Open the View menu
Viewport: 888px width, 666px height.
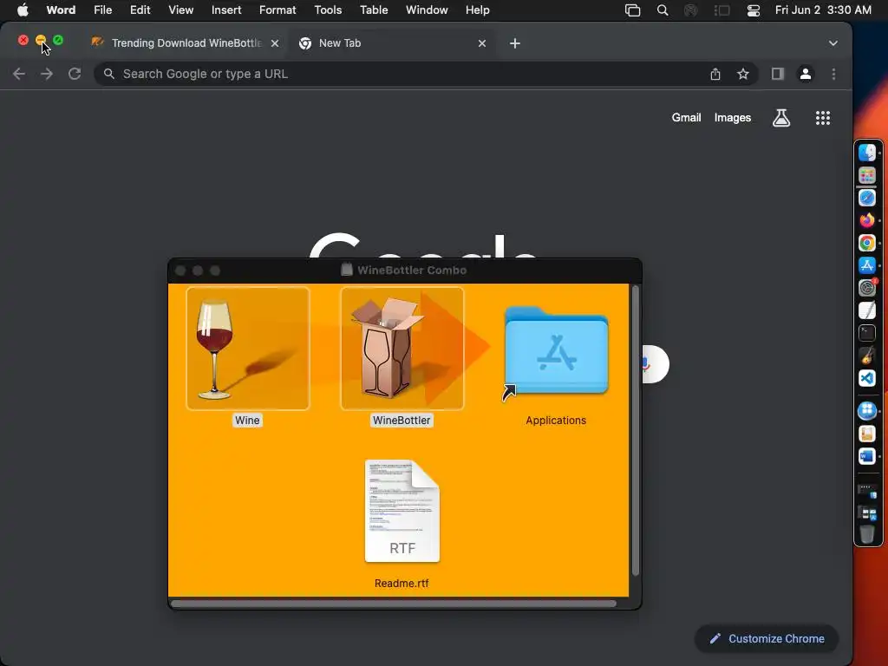180,10
